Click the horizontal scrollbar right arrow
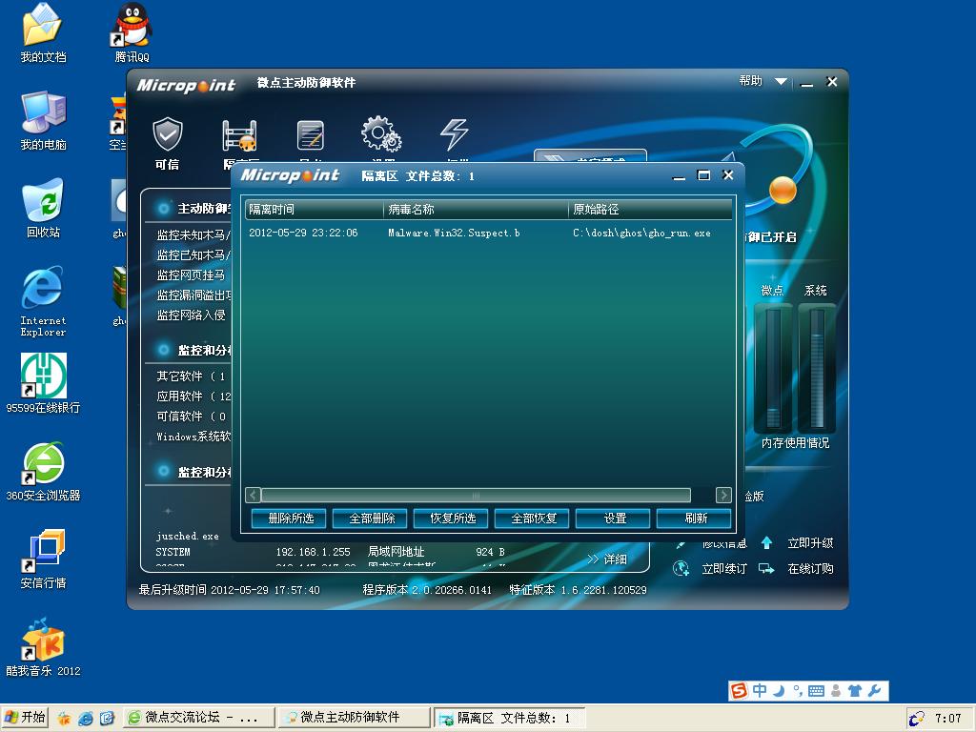This screenshot has width=976, height=732. (723, 496)
